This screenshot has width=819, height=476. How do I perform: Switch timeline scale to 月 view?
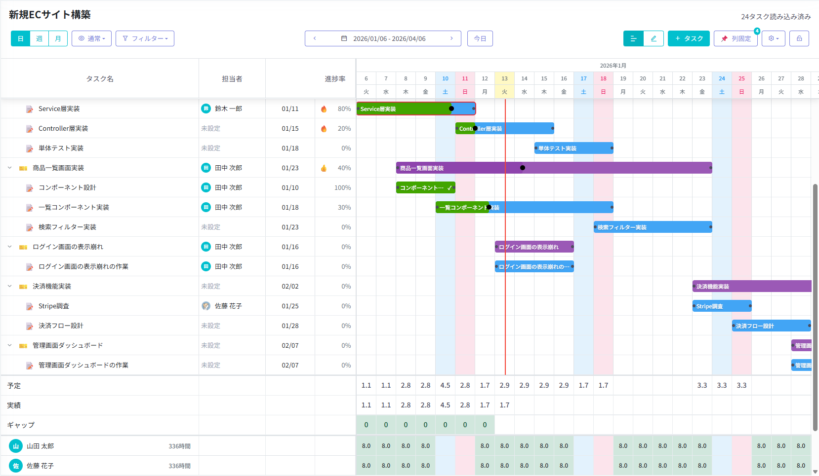point(58,38)
